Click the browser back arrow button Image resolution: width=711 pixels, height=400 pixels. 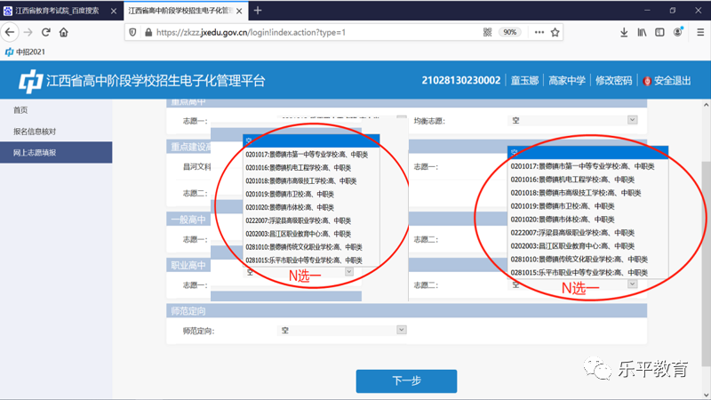click(x=10, y=32)
